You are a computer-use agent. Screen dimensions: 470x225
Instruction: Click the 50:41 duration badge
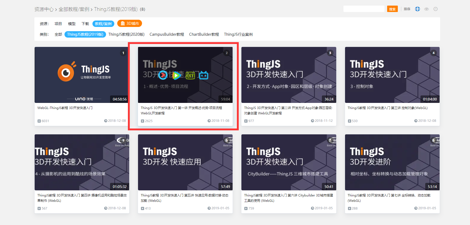point(329,187)
